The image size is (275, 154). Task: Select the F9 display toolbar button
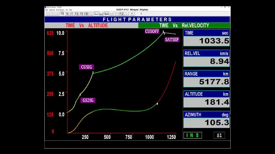(x=81, y=14)
